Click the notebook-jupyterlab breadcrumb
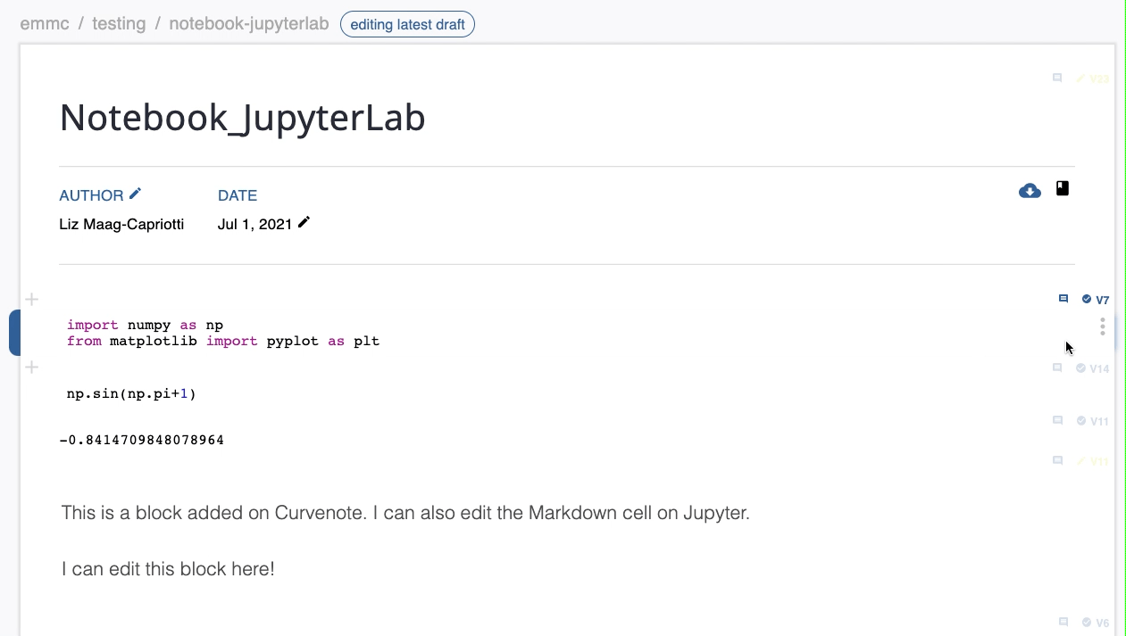Viewport: 1126px width, 636px height. click(249, 24)
